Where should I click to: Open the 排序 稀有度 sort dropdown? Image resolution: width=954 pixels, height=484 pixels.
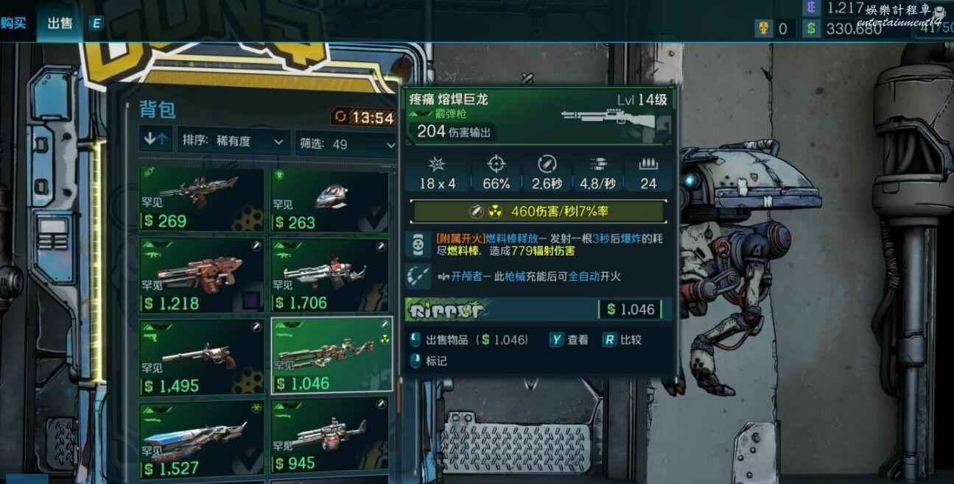point(234,141)
